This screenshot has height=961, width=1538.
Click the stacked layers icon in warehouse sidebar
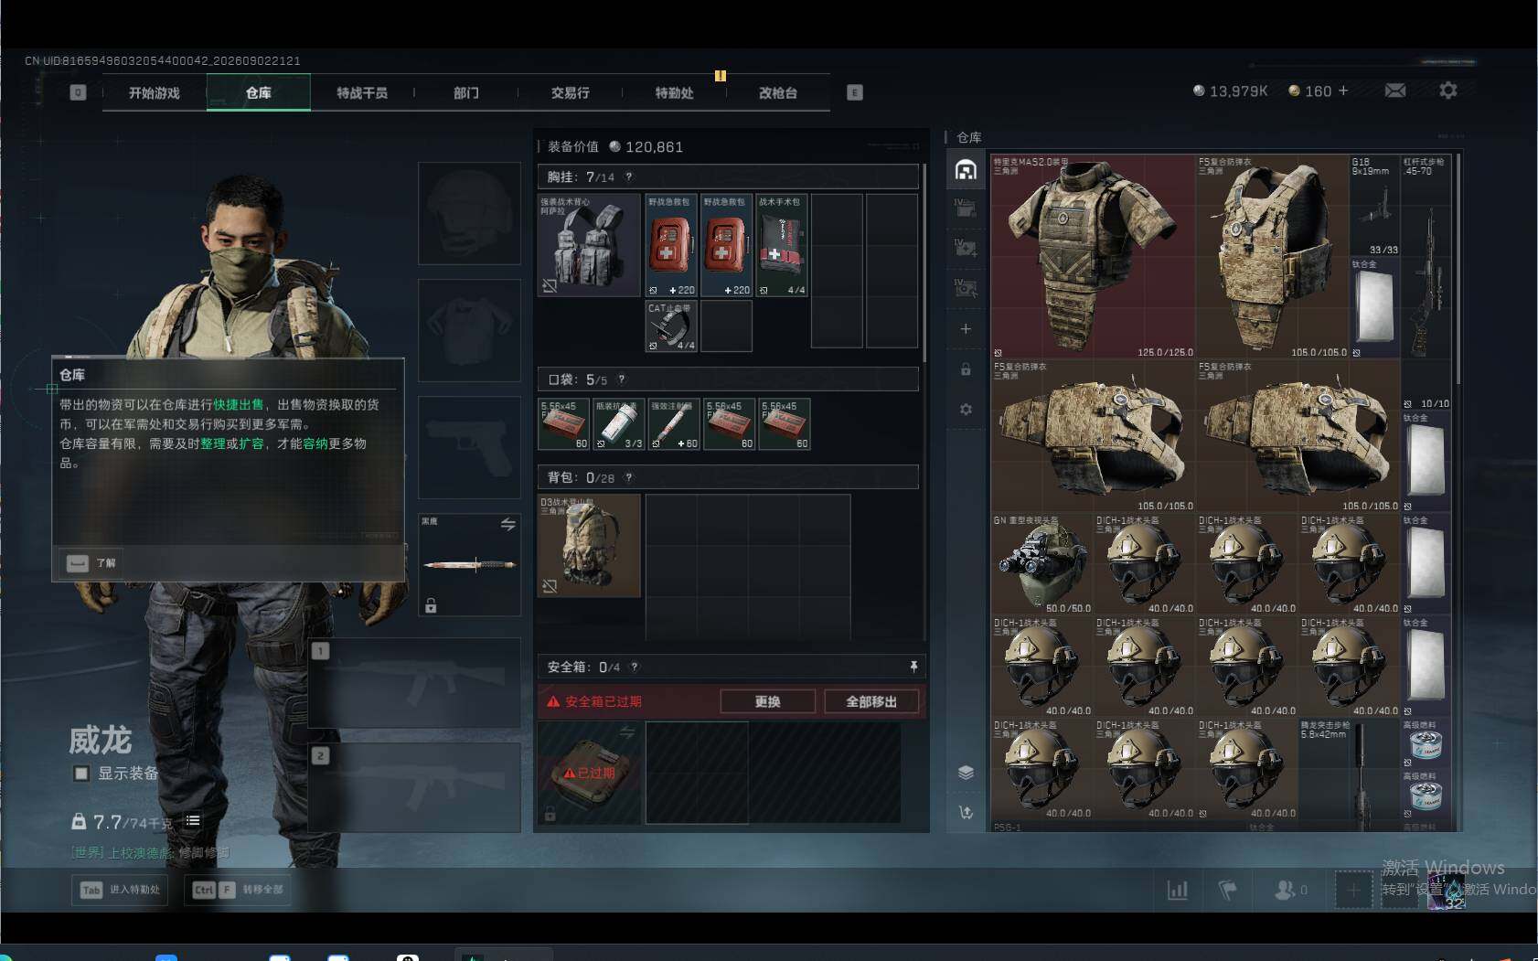tap(966, 773)
